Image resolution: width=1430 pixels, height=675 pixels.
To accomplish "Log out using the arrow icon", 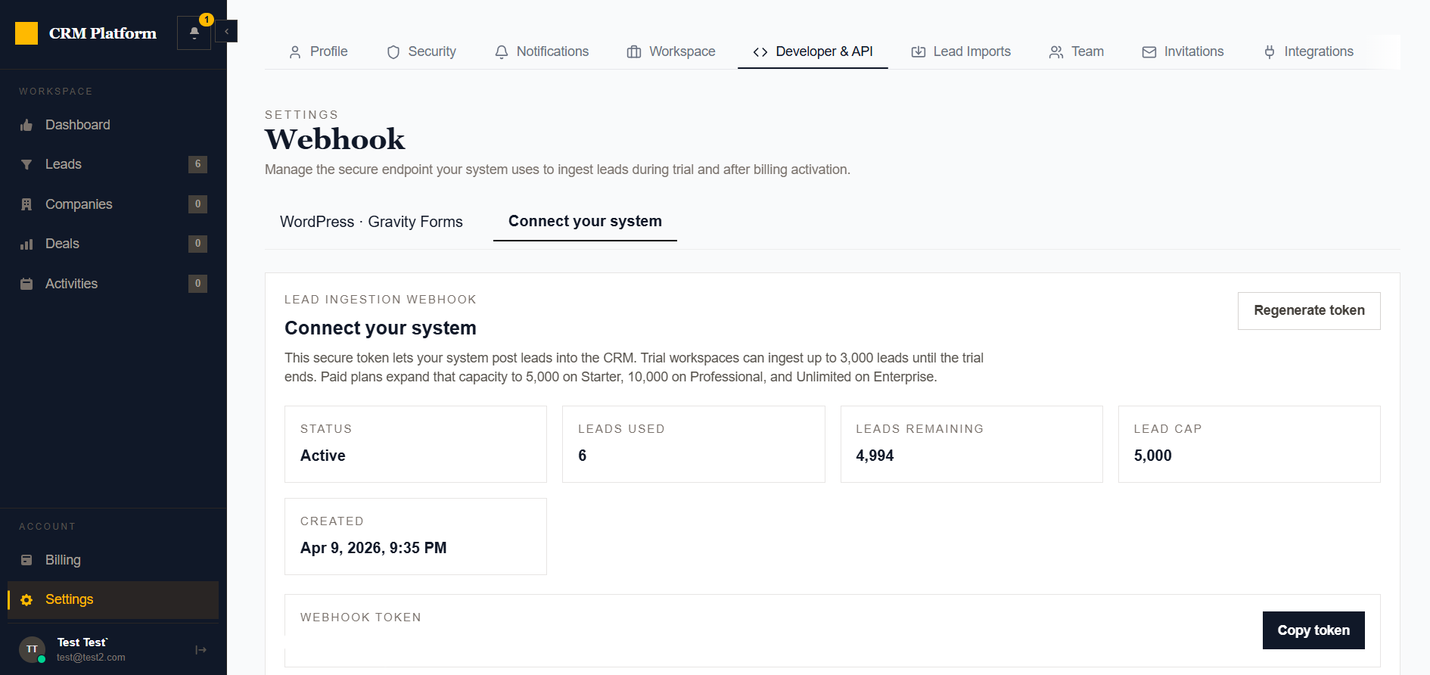I will click(201, 650).
